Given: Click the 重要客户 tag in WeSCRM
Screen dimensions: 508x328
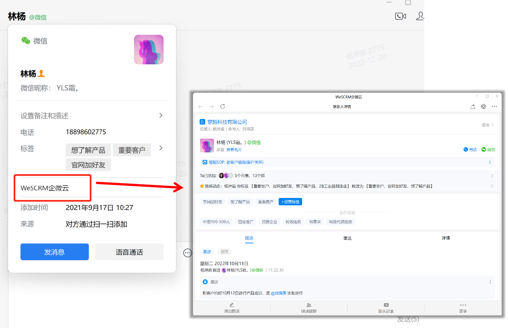Looking at the screenshot, I should [x=266, y=202].
